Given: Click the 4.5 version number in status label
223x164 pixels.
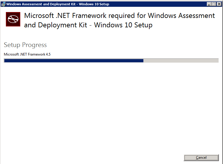Looking at the screenshot, I should pos(48,54).
